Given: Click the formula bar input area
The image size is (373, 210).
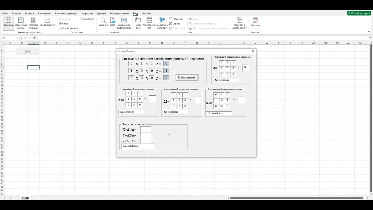Looking at the screenshot, I should click(202, 38).
